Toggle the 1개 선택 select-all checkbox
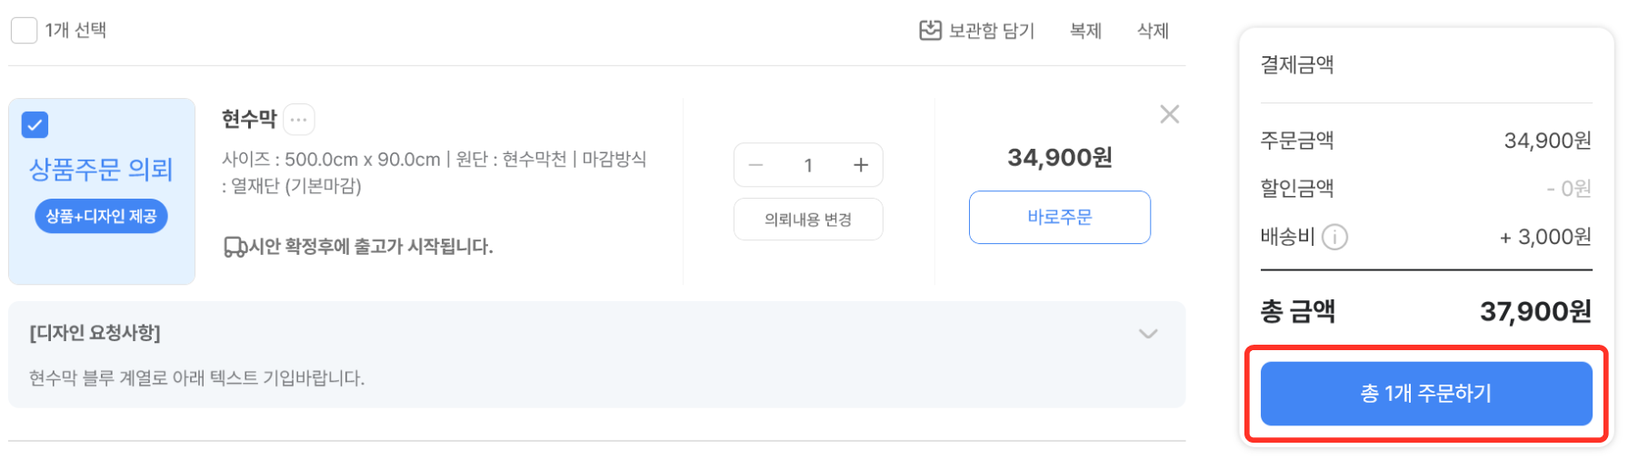This screenshot has height=459, width=1628. 24,31
